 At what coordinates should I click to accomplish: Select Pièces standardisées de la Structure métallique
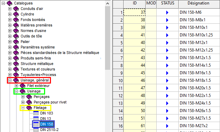(x=60, y=53)
